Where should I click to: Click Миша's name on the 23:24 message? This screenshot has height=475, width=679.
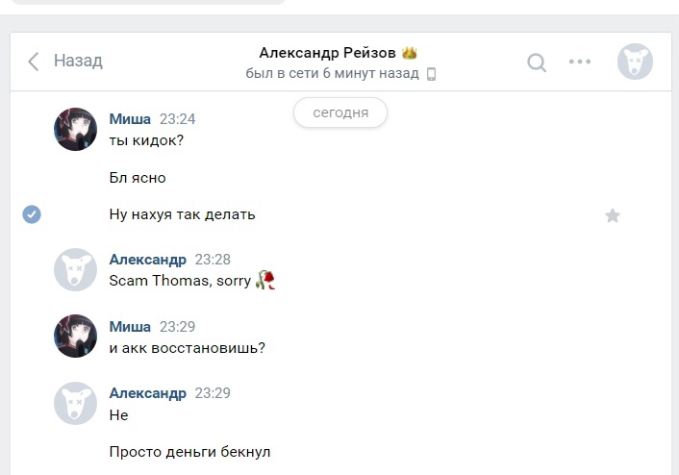130,119
